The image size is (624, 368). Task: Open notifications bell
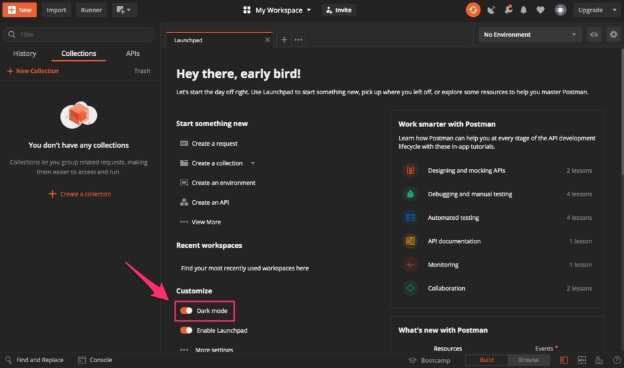[x=524, y=10]
